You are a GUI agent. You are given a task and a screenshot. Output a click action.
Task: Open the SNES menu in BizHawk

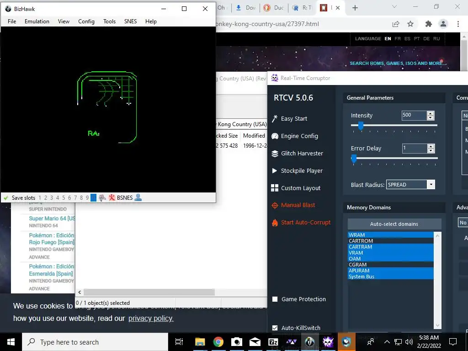tap(130, 21)
